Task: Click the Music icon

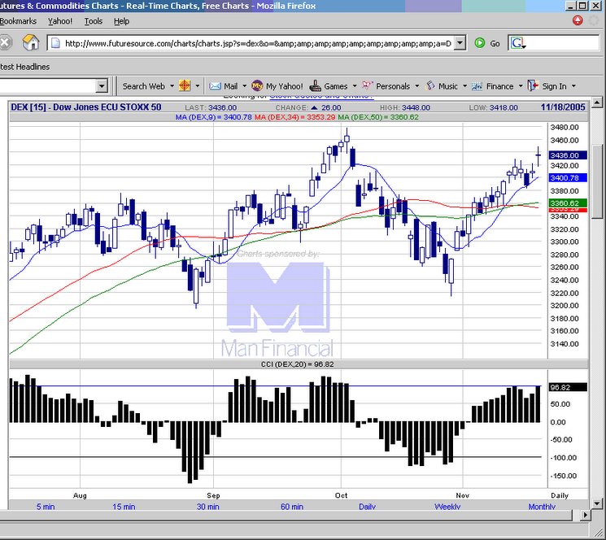Action: [x=430, y=85]
